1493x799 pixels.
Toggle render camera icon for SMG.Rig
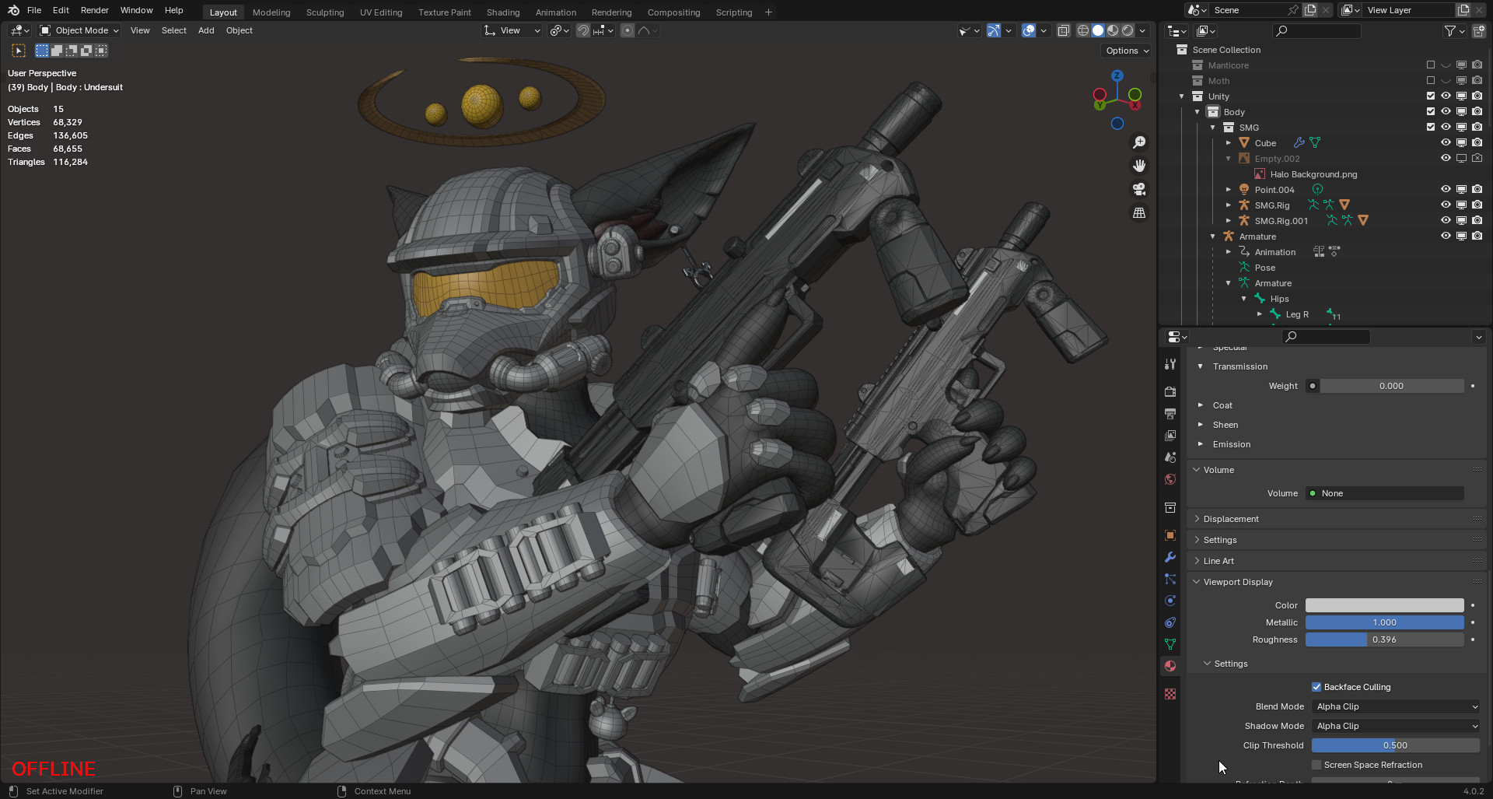(x=1477, y=205)
